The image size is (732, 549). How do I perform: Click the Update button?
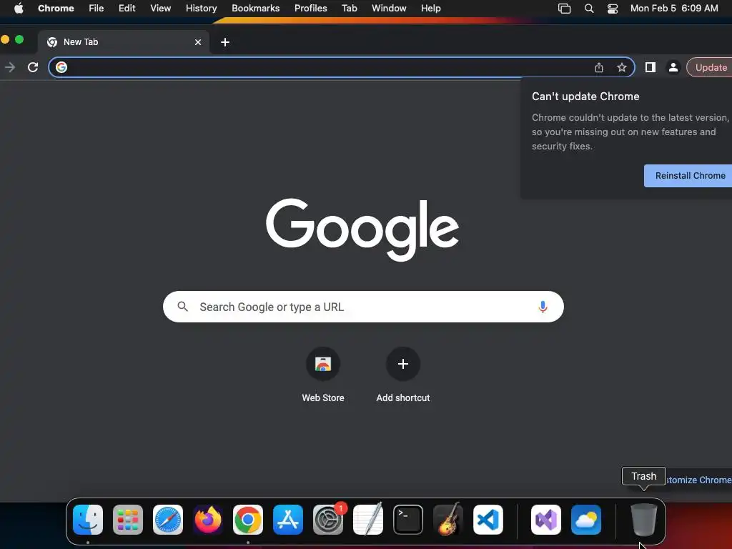click(710, 67)
